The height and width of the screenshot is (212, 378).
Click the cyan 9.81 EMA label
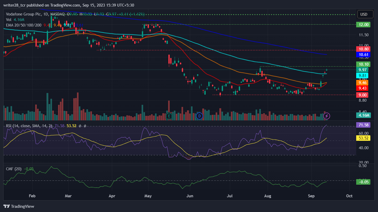pyautogui.click(x=362, y=75)
